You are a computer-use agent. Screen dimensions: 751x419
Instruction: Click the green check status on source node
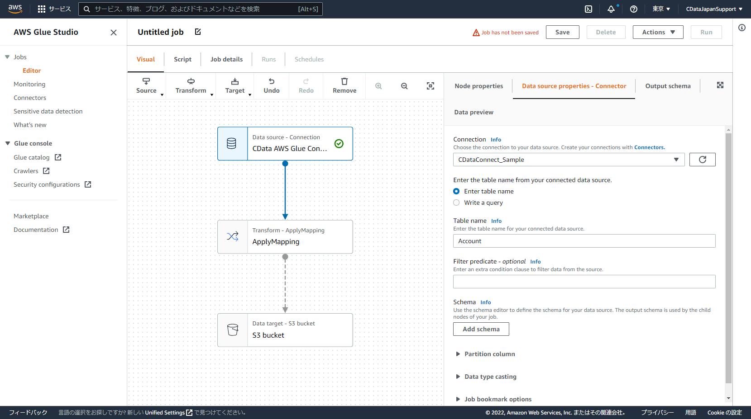pos(339,143)
